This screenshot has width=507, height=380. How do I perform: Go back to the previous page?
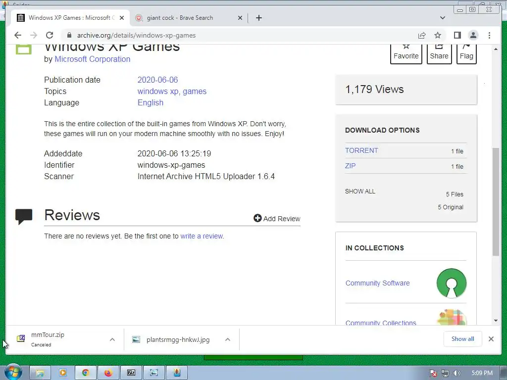point(18,35)
